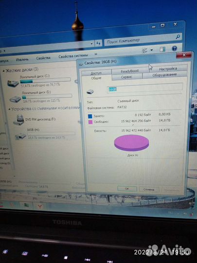
Task: Open the view options dropdown arrow
Action: (152, 50)
